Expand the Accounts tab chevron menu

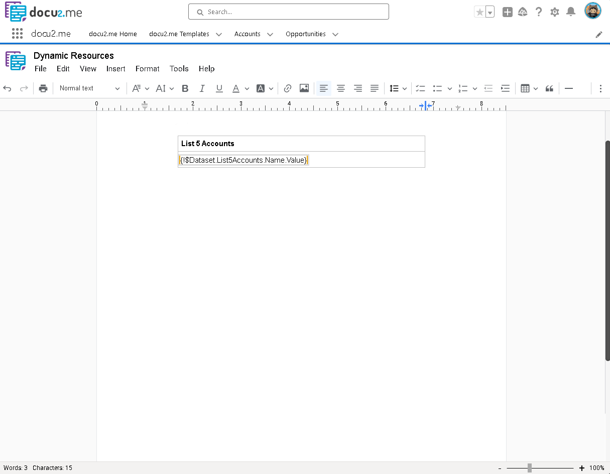[270, 34]
